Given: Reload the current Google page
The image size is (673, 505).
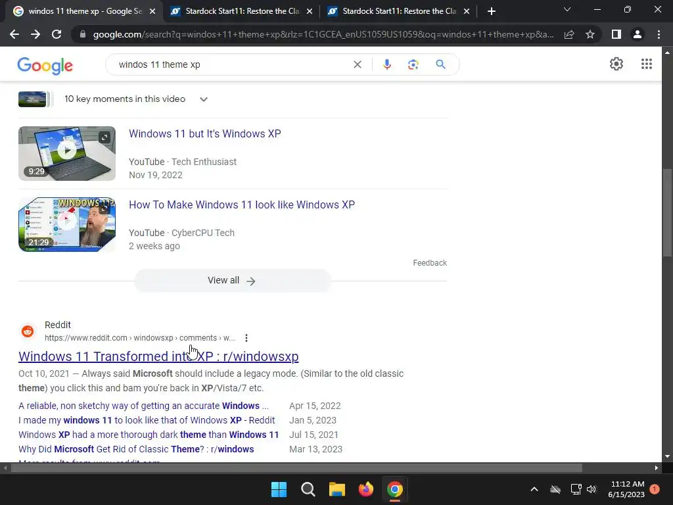Looking at the screenshot, I should coord(57,34).
